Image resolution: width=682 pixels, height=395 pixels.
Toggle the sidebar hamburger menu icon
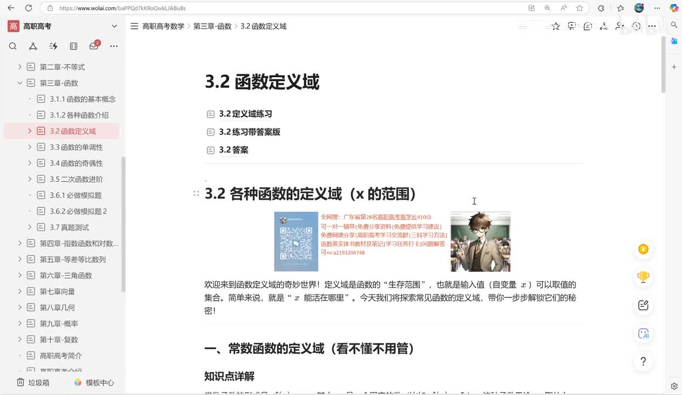point(134,26)
